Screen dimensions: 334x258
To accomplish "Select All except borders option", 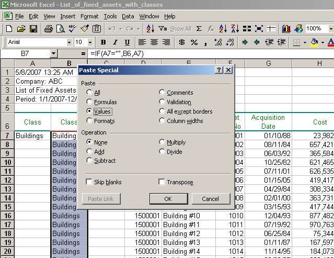I will (x=162, y=111).
